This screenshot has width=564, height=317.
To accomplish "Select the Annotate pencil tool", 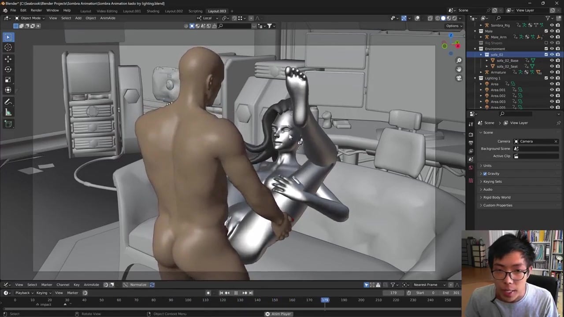I will tap(8, 102).
